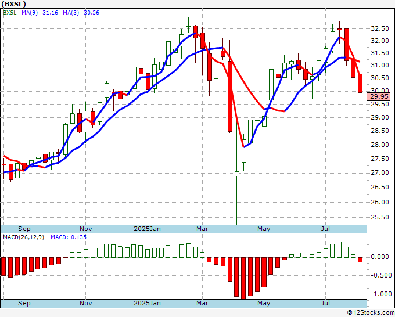This screenshot has width=395, height=317.
Task: Click the small hollow candle at 27.00 in April
Action: 237,174
